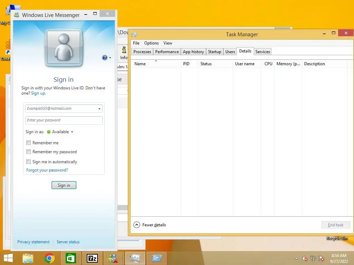
Task: Sort by the Description column header
Action: [x=324, y=64]
